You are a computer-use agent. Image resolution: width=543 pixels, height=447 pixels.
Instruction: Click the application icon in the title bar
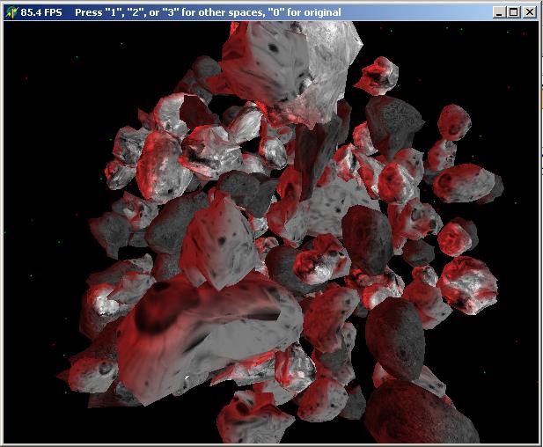point(12,12)
